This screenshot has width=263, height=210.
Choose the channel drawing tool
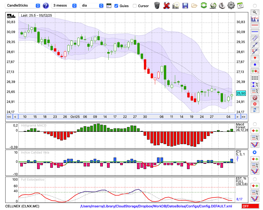255,38
